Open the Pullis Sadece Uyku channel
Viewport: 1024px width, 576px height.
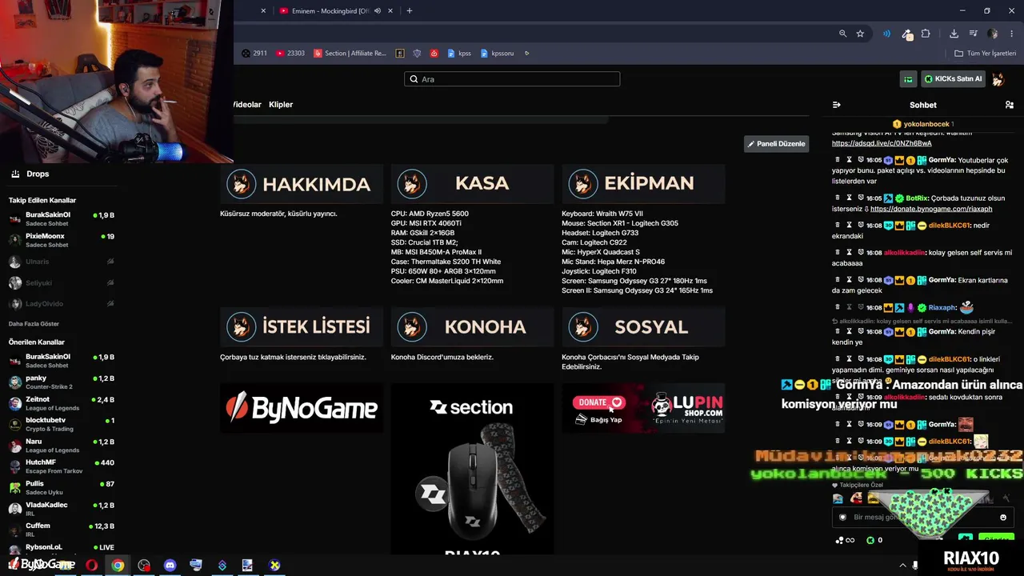click(62, 488)
